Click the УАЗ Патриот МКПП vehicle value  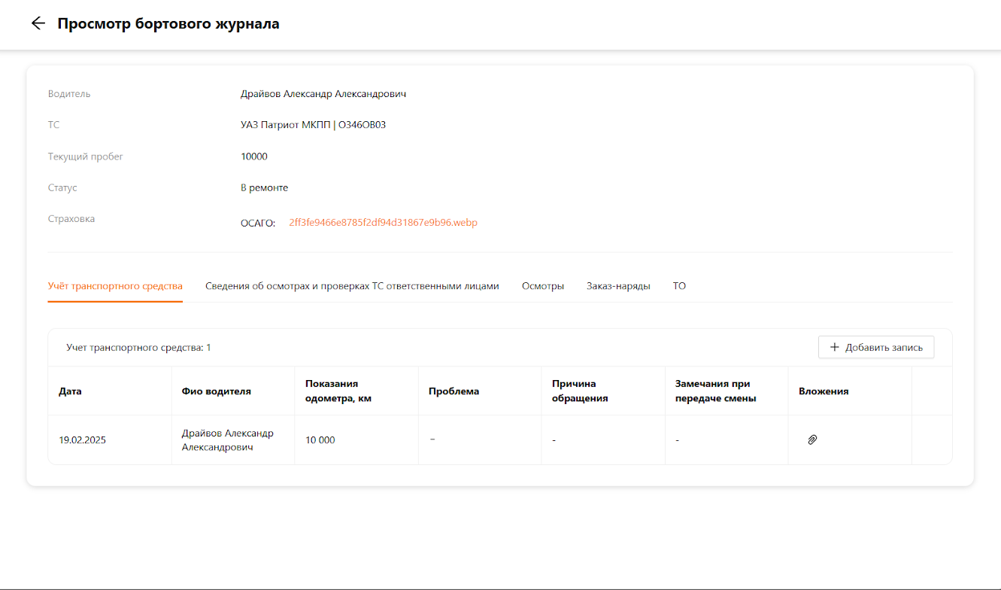point(313,125)
